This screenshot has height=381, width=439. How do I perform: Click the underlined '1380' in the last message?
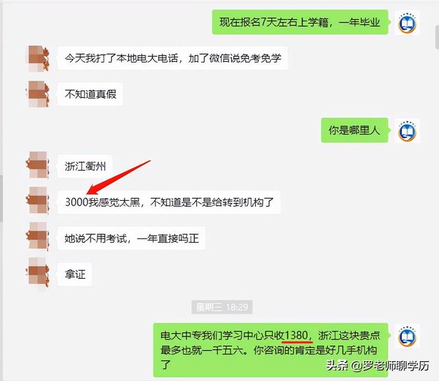pos(296,335)
